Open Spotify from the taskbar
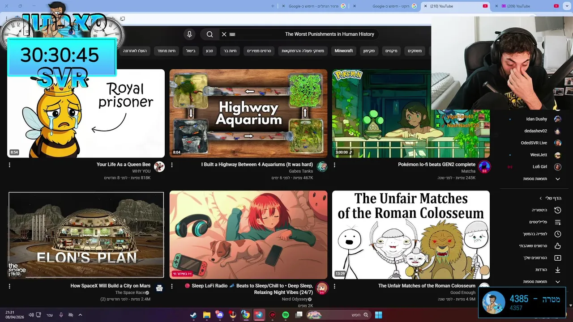 tap(286, 315)
